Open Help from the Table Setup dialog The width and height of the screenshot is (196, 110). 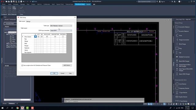70,73
